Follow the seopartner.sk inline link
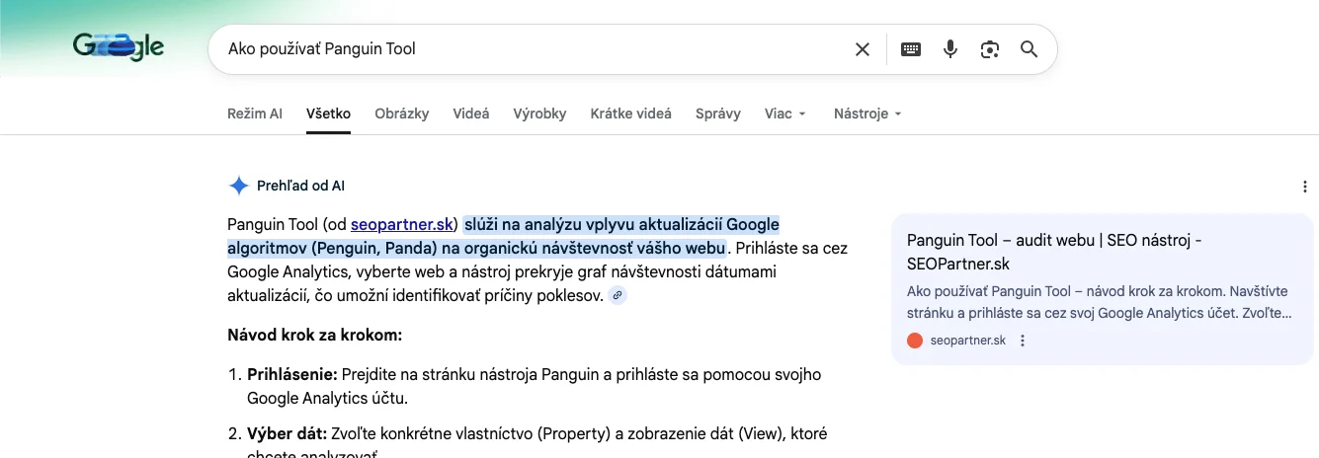 [401, 224]
